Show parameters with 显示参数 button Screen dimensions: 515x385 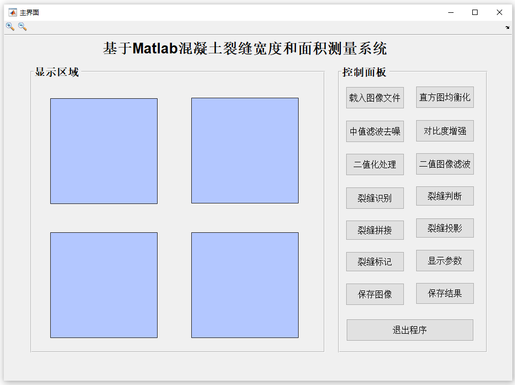click(444, 261)
